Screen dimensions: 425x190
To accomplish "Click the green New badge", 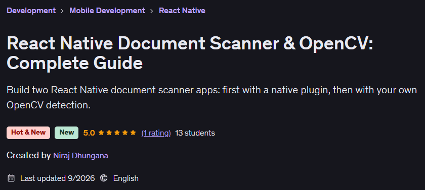I will 66,133.
